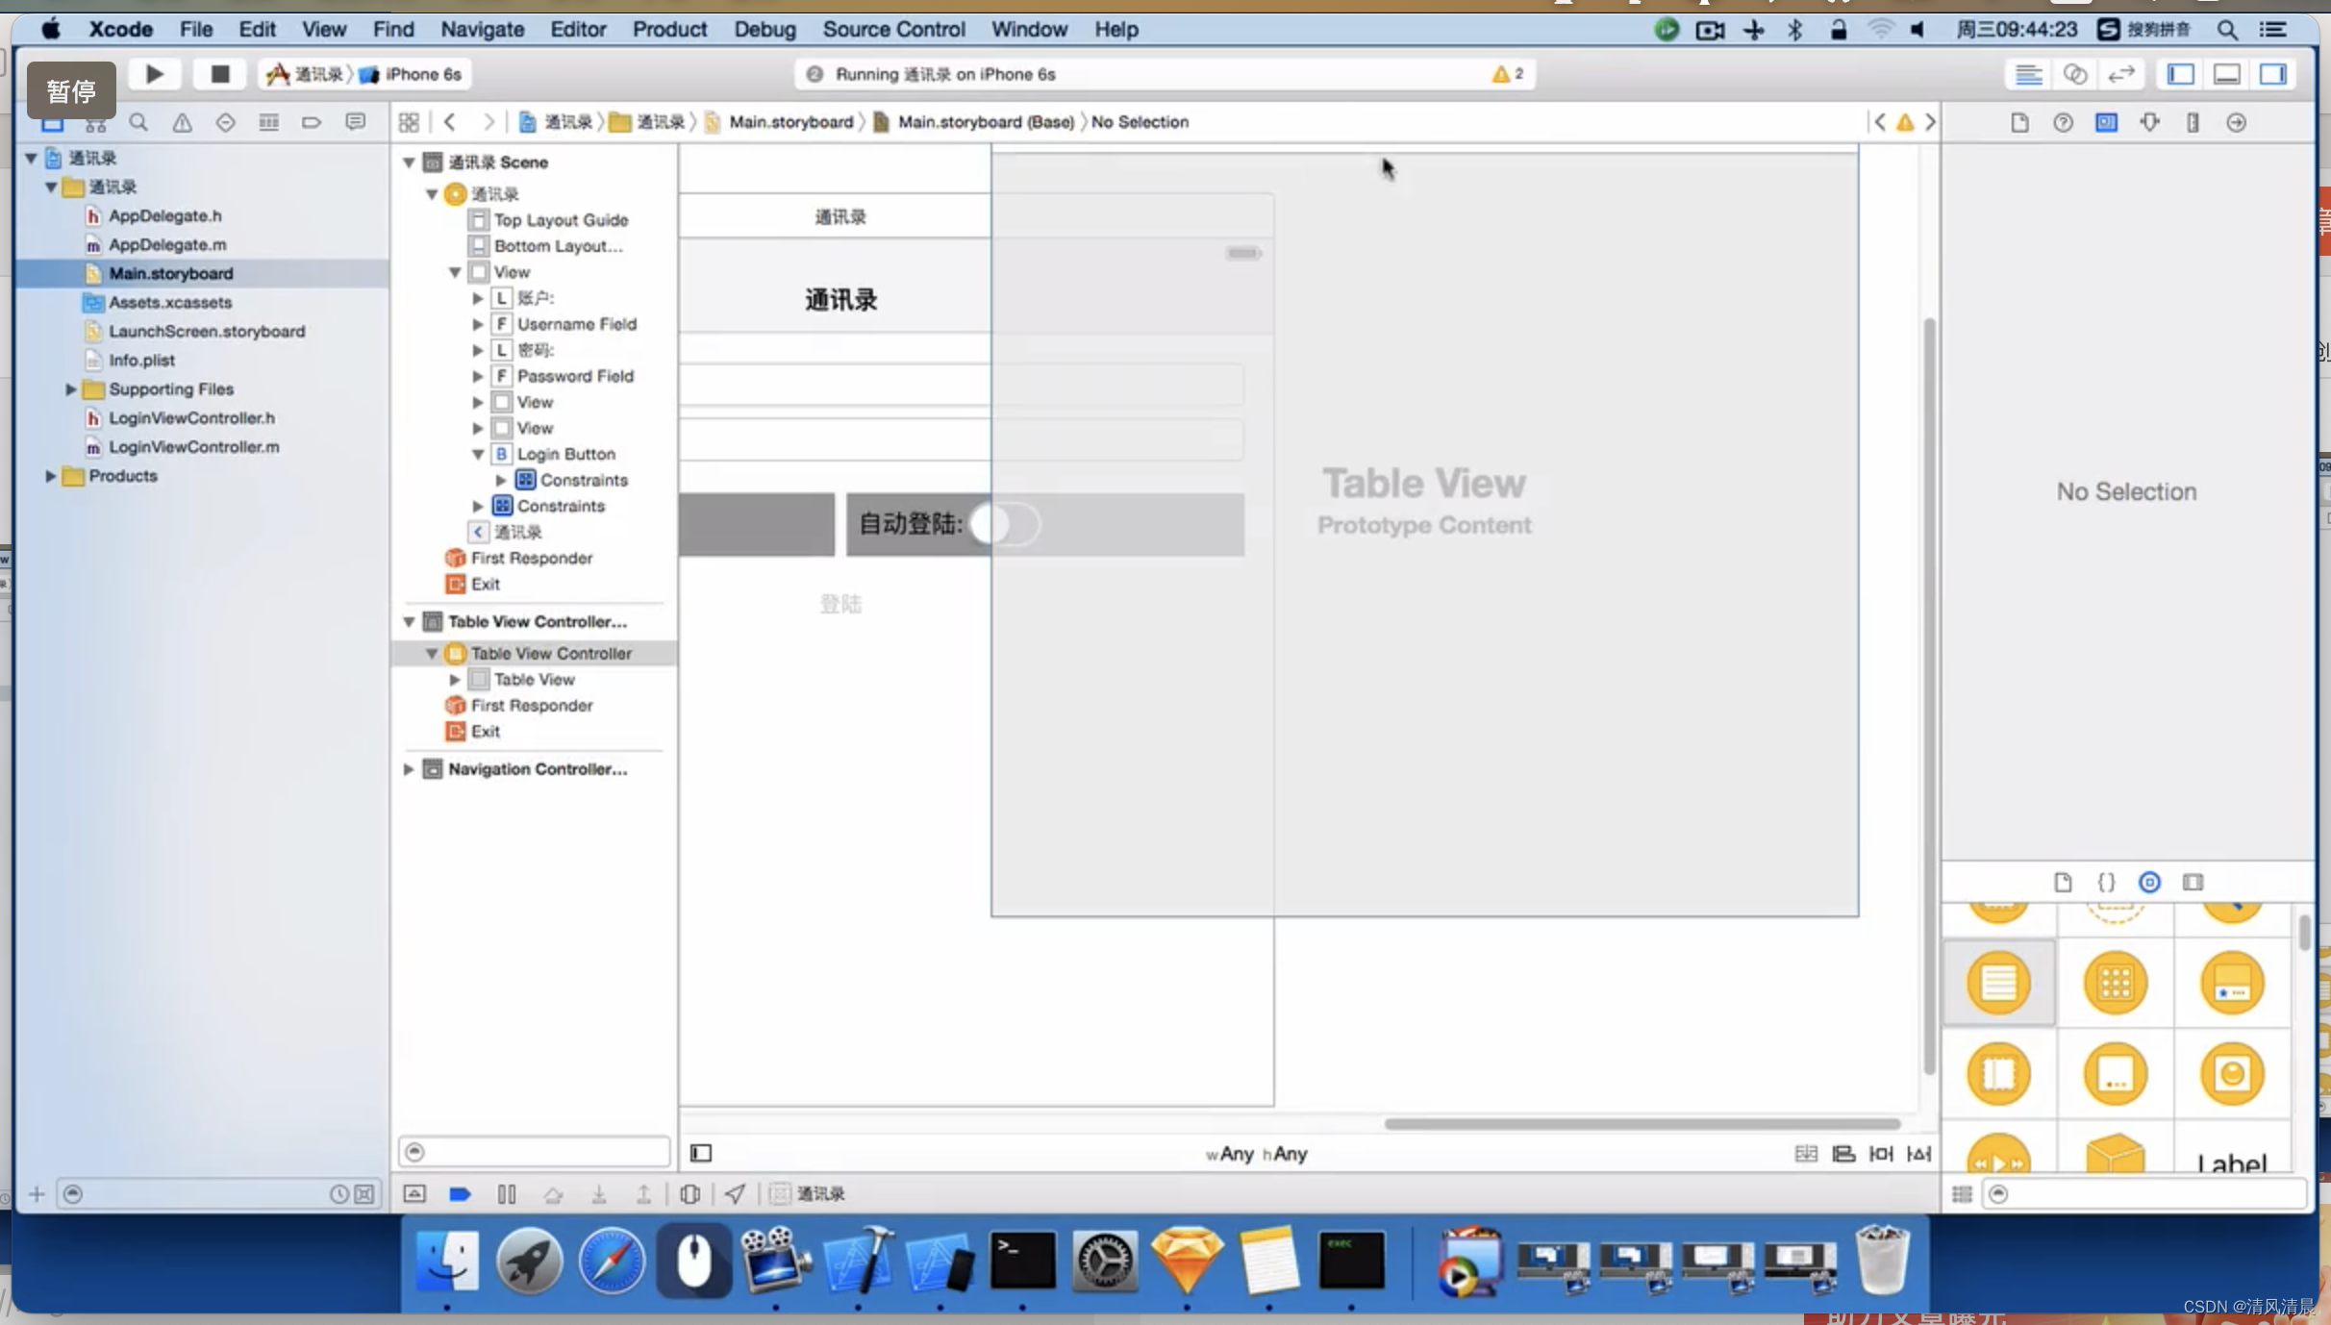Open the Editor menu
2331x1325 pixels.
[x=578, y=29]
